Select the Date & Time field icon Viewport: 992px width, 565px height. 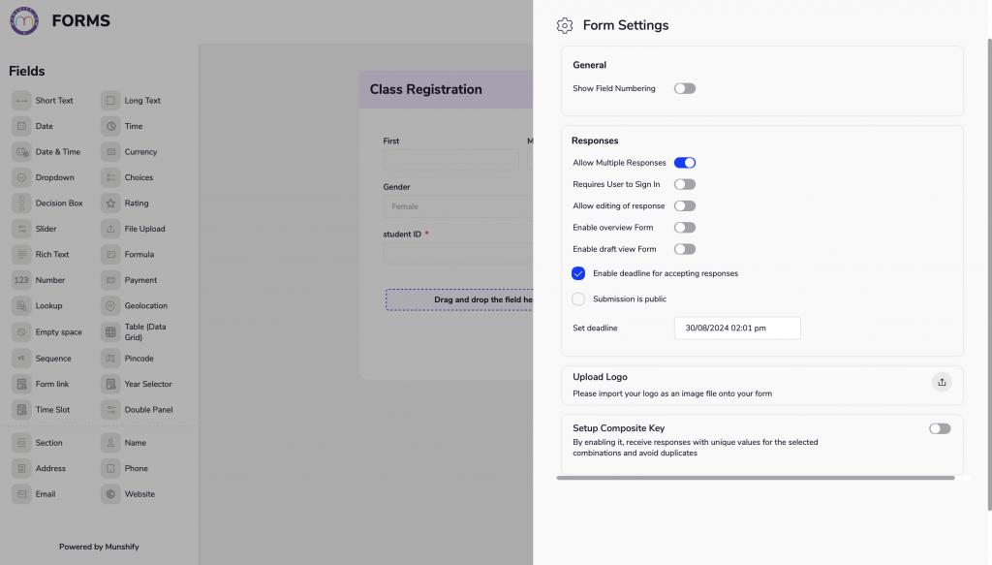[21, 151]
